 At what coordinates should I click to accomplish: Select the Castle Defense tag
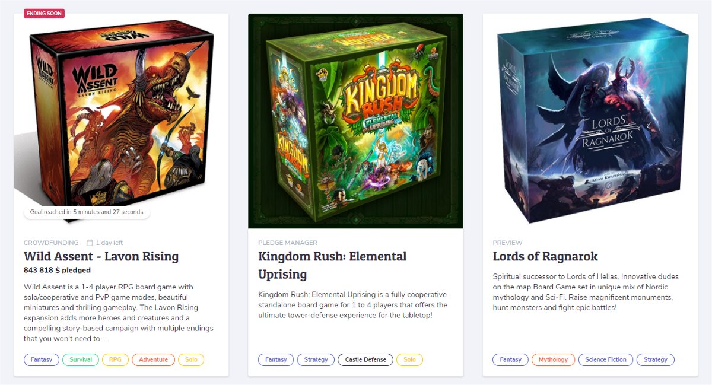click(x=365, y=359)
